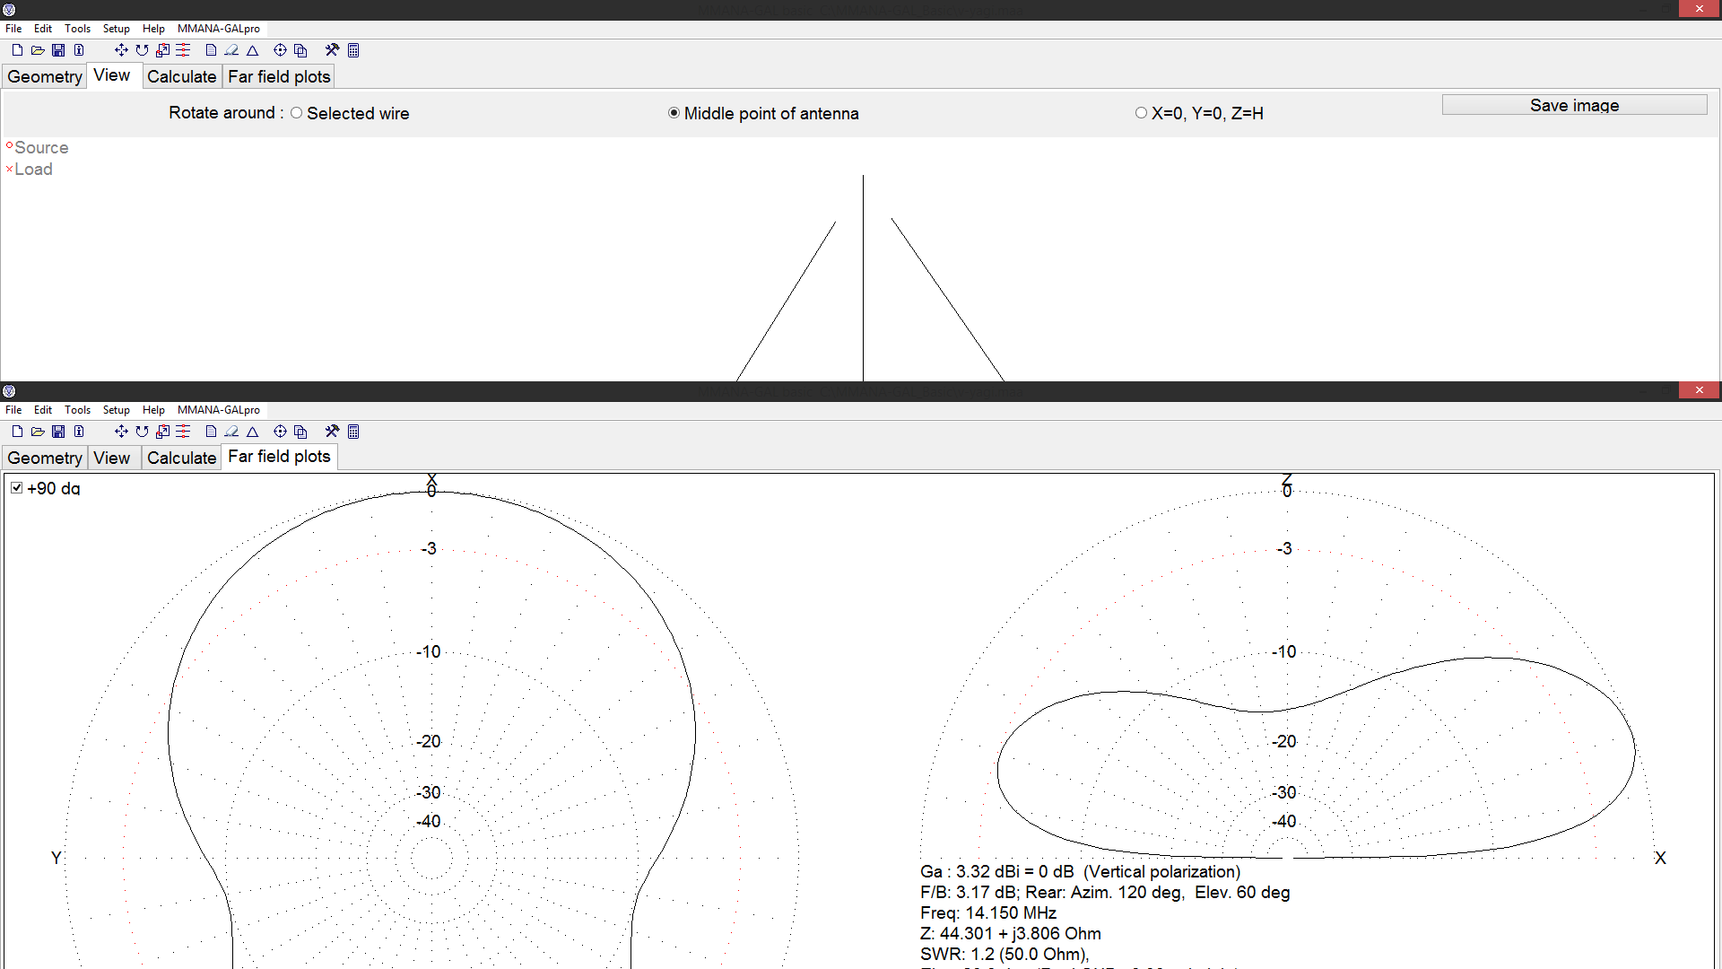Click Rotate icon in View-tab window
1722x969 pixels.
pos(142,50)
